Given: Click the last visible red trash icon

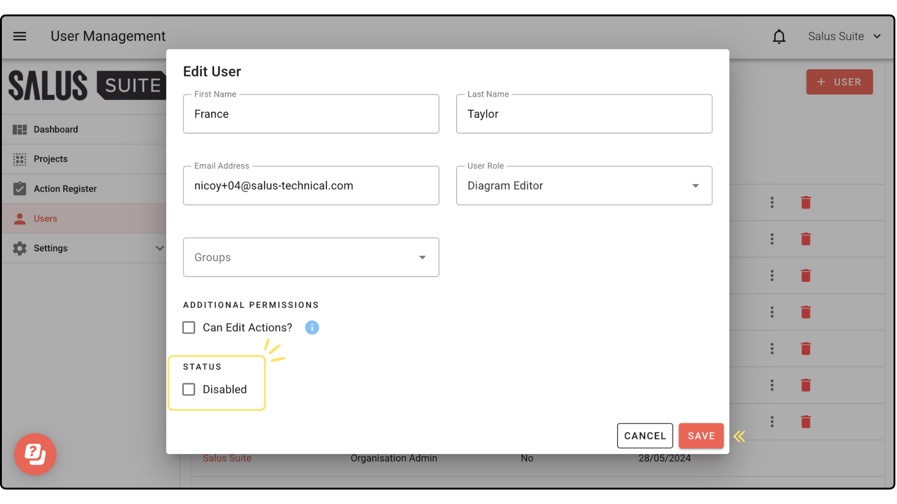Looking at the screenshot, I should pyautogui.click(x=805, y=422).
